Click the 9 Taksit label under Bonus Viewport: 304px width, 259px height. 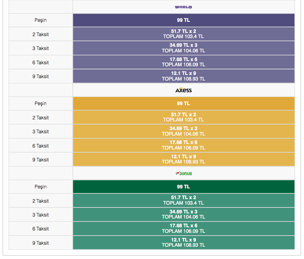tap(41, 243)
